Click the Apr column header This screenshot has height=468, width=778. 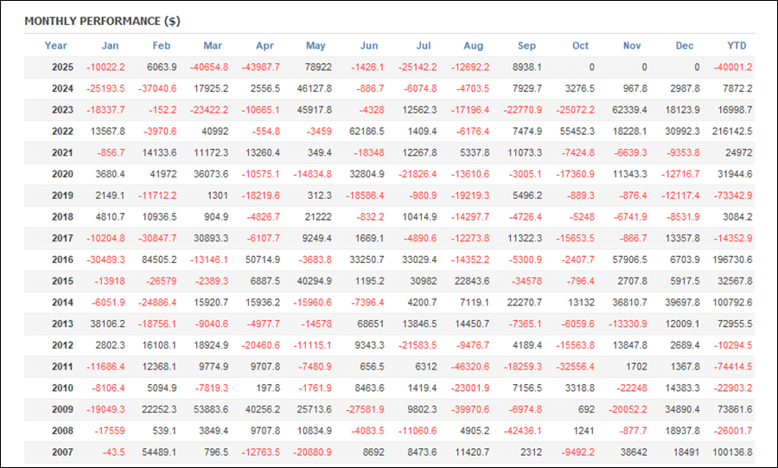point(266,46)
